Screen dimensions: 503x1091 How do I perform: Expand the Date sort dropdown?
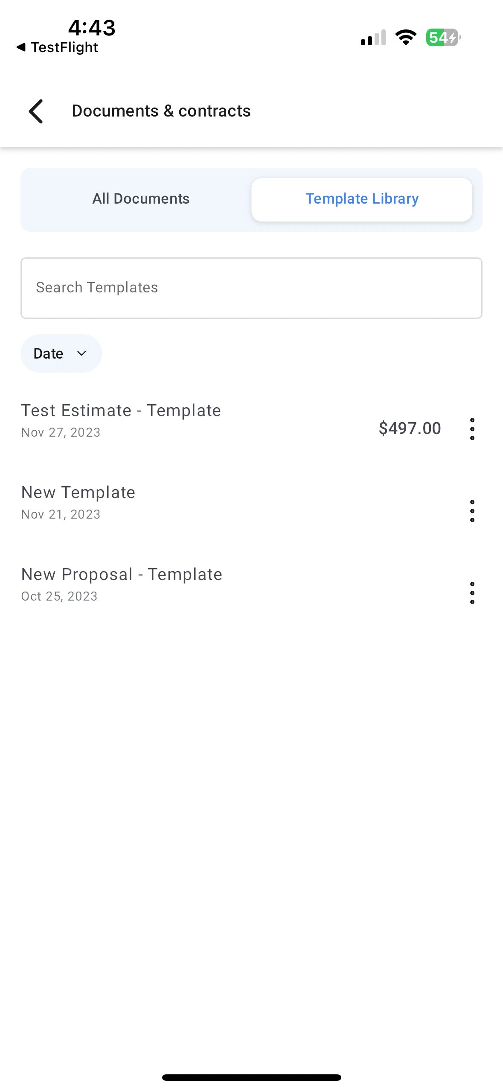click(61, 353)
